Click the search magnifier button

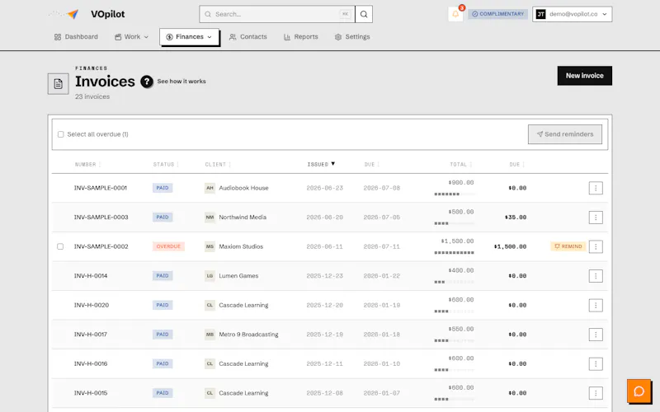click(364, 14)
